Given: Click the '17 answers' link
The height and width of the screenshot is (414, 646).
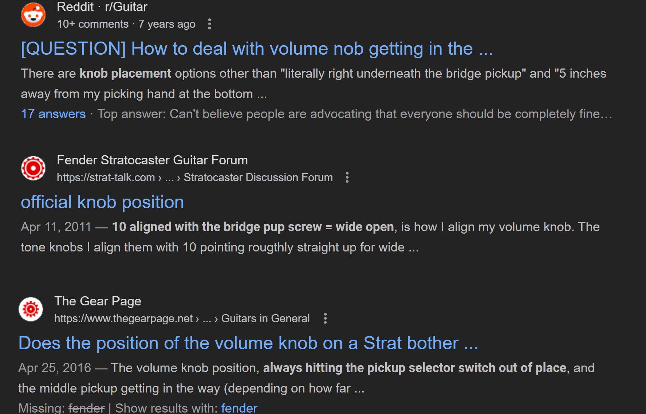Looking at the screenshot, I should coord(54,114).
